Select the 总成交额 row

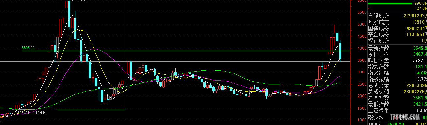397,92
